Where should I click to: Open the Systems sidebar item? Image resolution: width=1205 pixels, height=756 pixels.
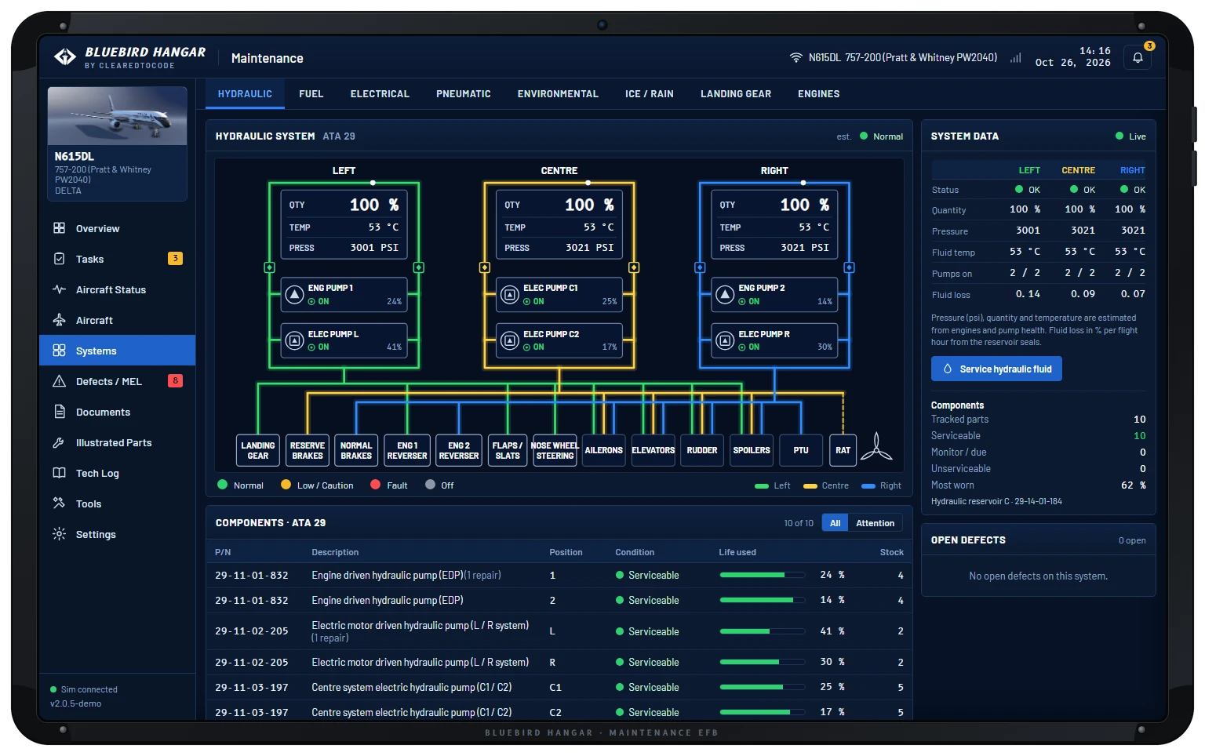[x=117, y=351]
